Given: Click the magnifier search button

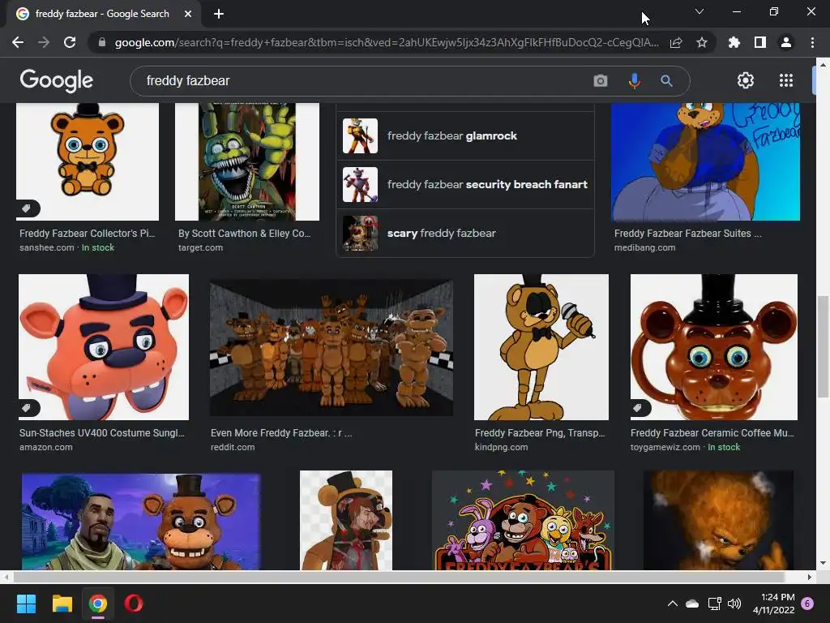Looking at the screenshot, I should [666, 80].
